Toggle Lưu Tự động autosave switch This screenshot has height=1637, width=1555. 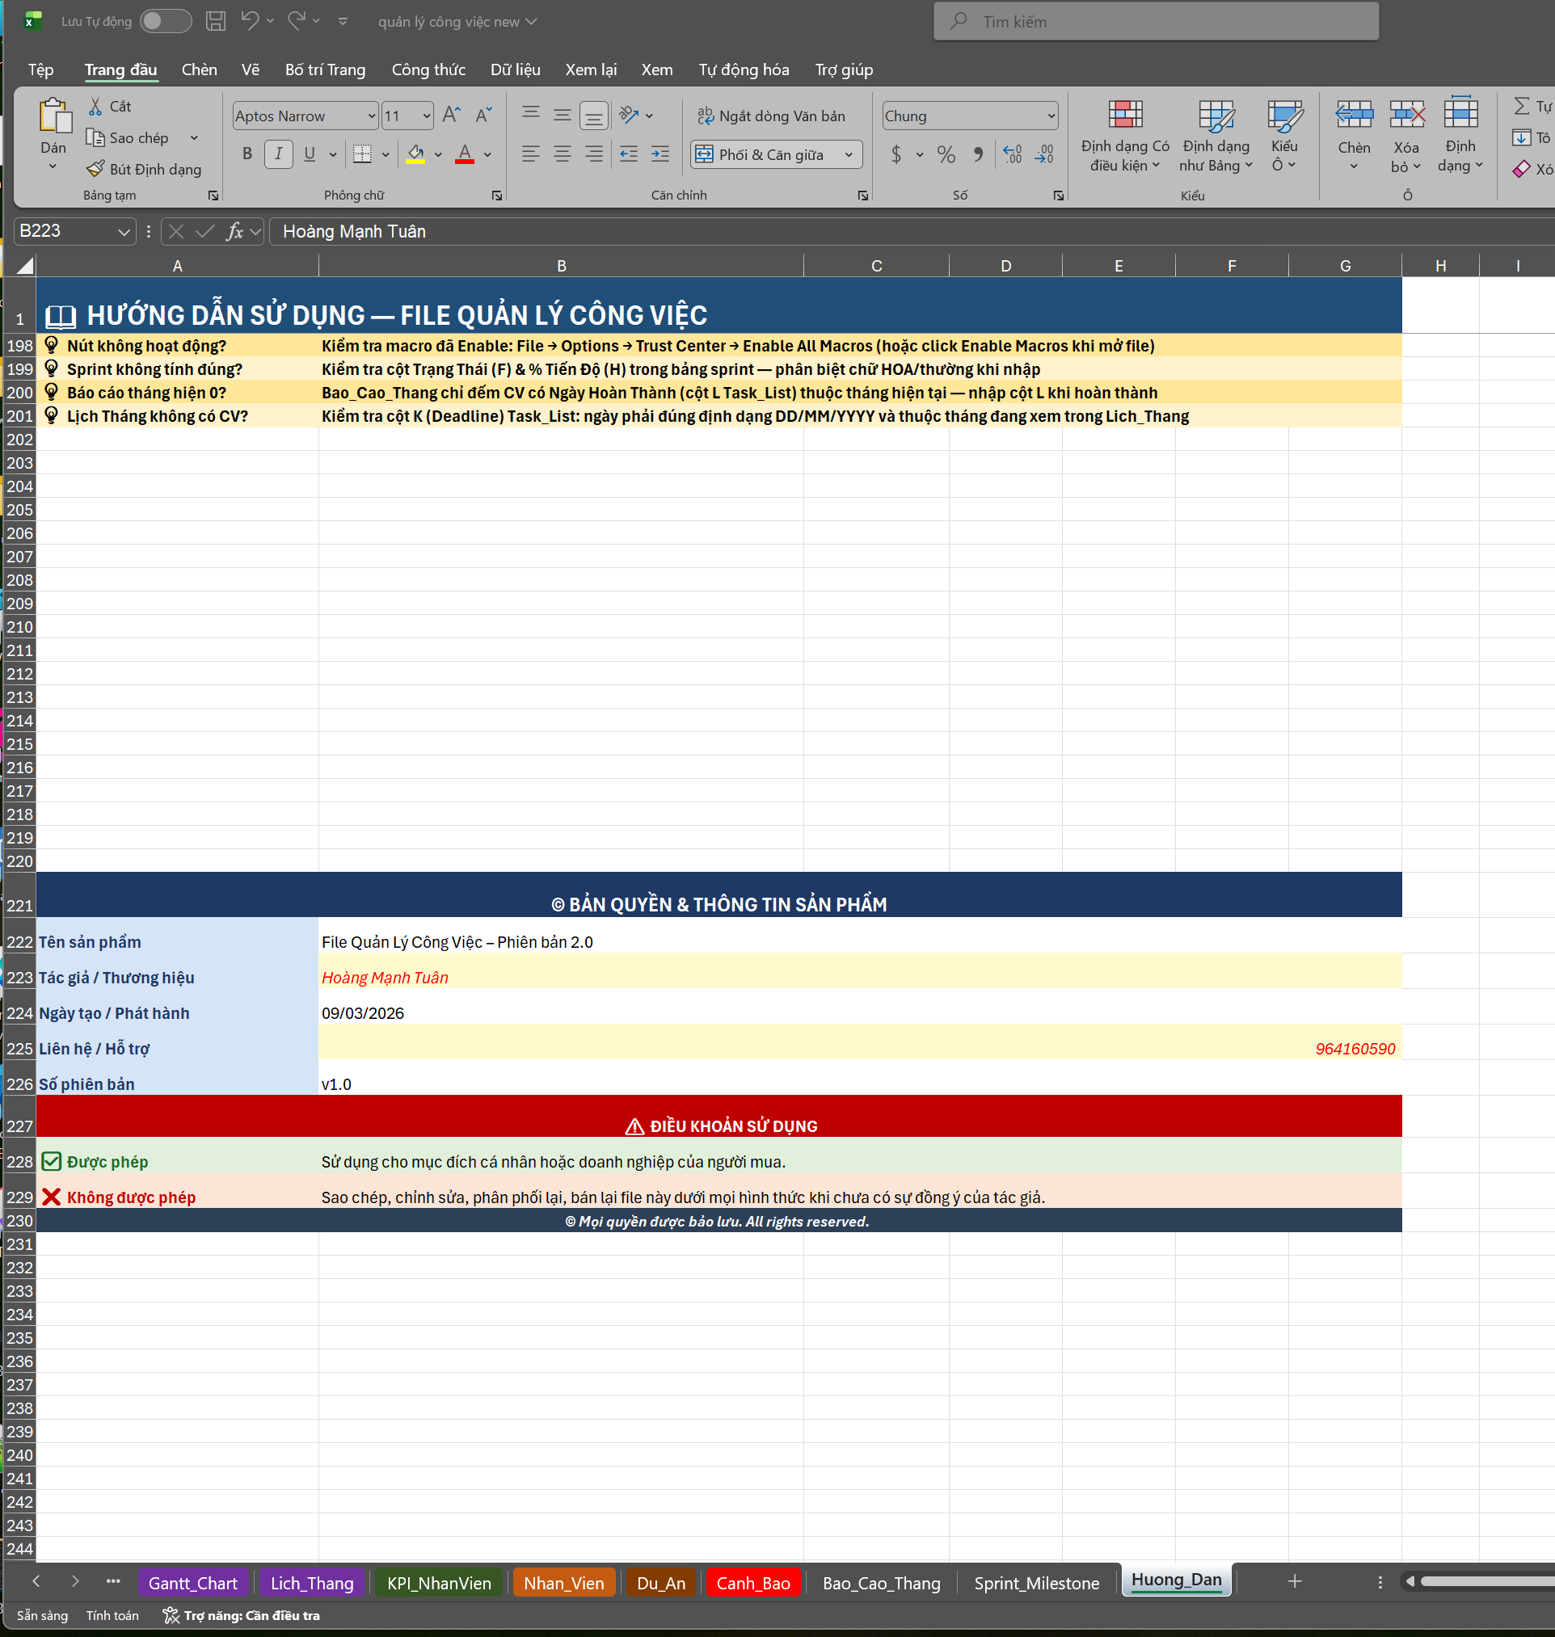point(166,21)
